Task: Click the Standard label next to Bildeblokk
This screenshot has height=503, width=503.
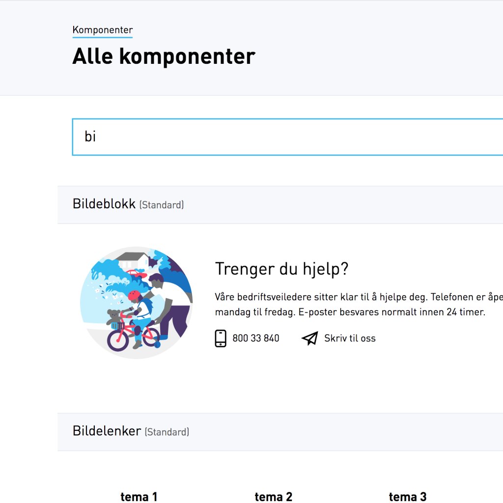Action: click(162, 205)
